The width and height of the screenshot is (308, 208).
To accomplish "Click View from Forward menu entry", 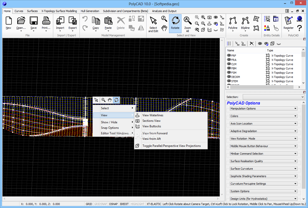I will click(x=171, y=133).
